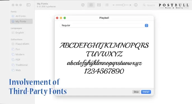
Task: Switch to grid view icon
Action: click(x=91, y=5)
